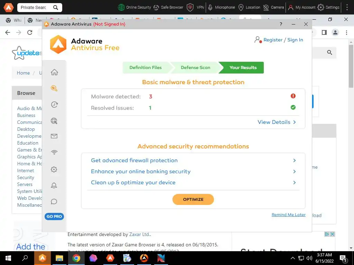The image size is (354, 265).
Task: Open Security category on the webpage
Action: coord(26,178)
